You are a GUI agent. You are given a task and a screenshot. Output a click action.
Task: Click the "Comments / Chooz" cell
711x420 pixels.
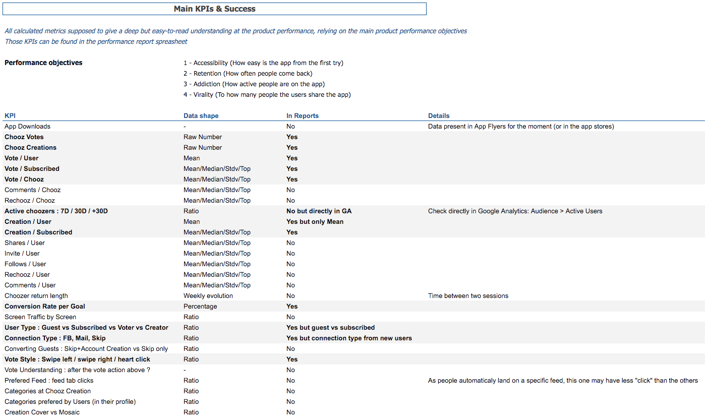coord(33,190)
